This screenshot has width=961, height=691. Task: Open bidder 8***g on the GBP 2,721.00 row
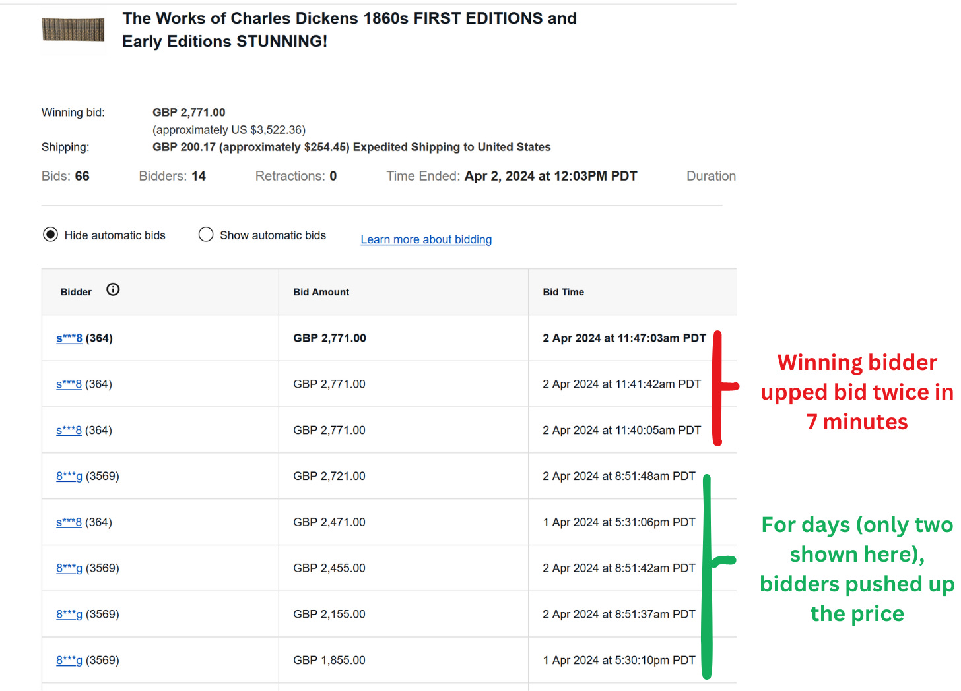click(69, 476)
